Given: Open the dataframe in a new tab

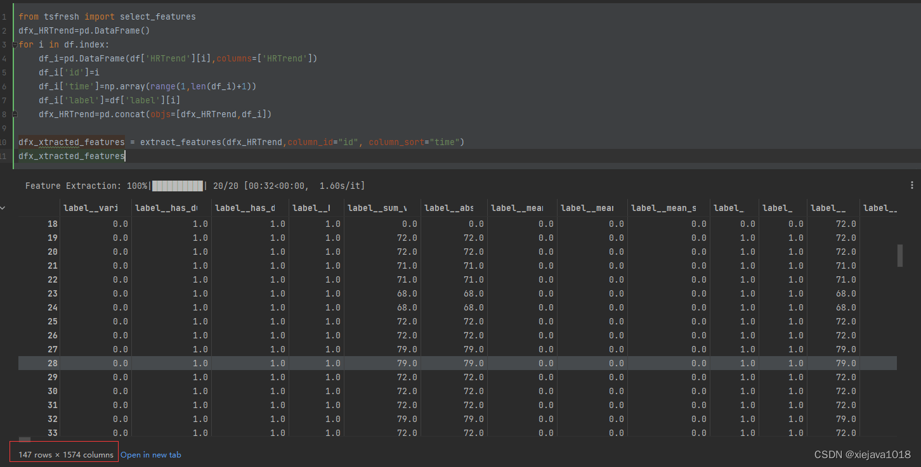Looking at the screenshot, I should 150,454.
